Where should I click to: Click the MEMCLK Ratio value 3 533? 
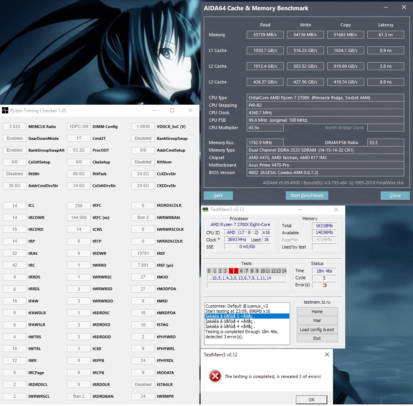click(15, 126)
